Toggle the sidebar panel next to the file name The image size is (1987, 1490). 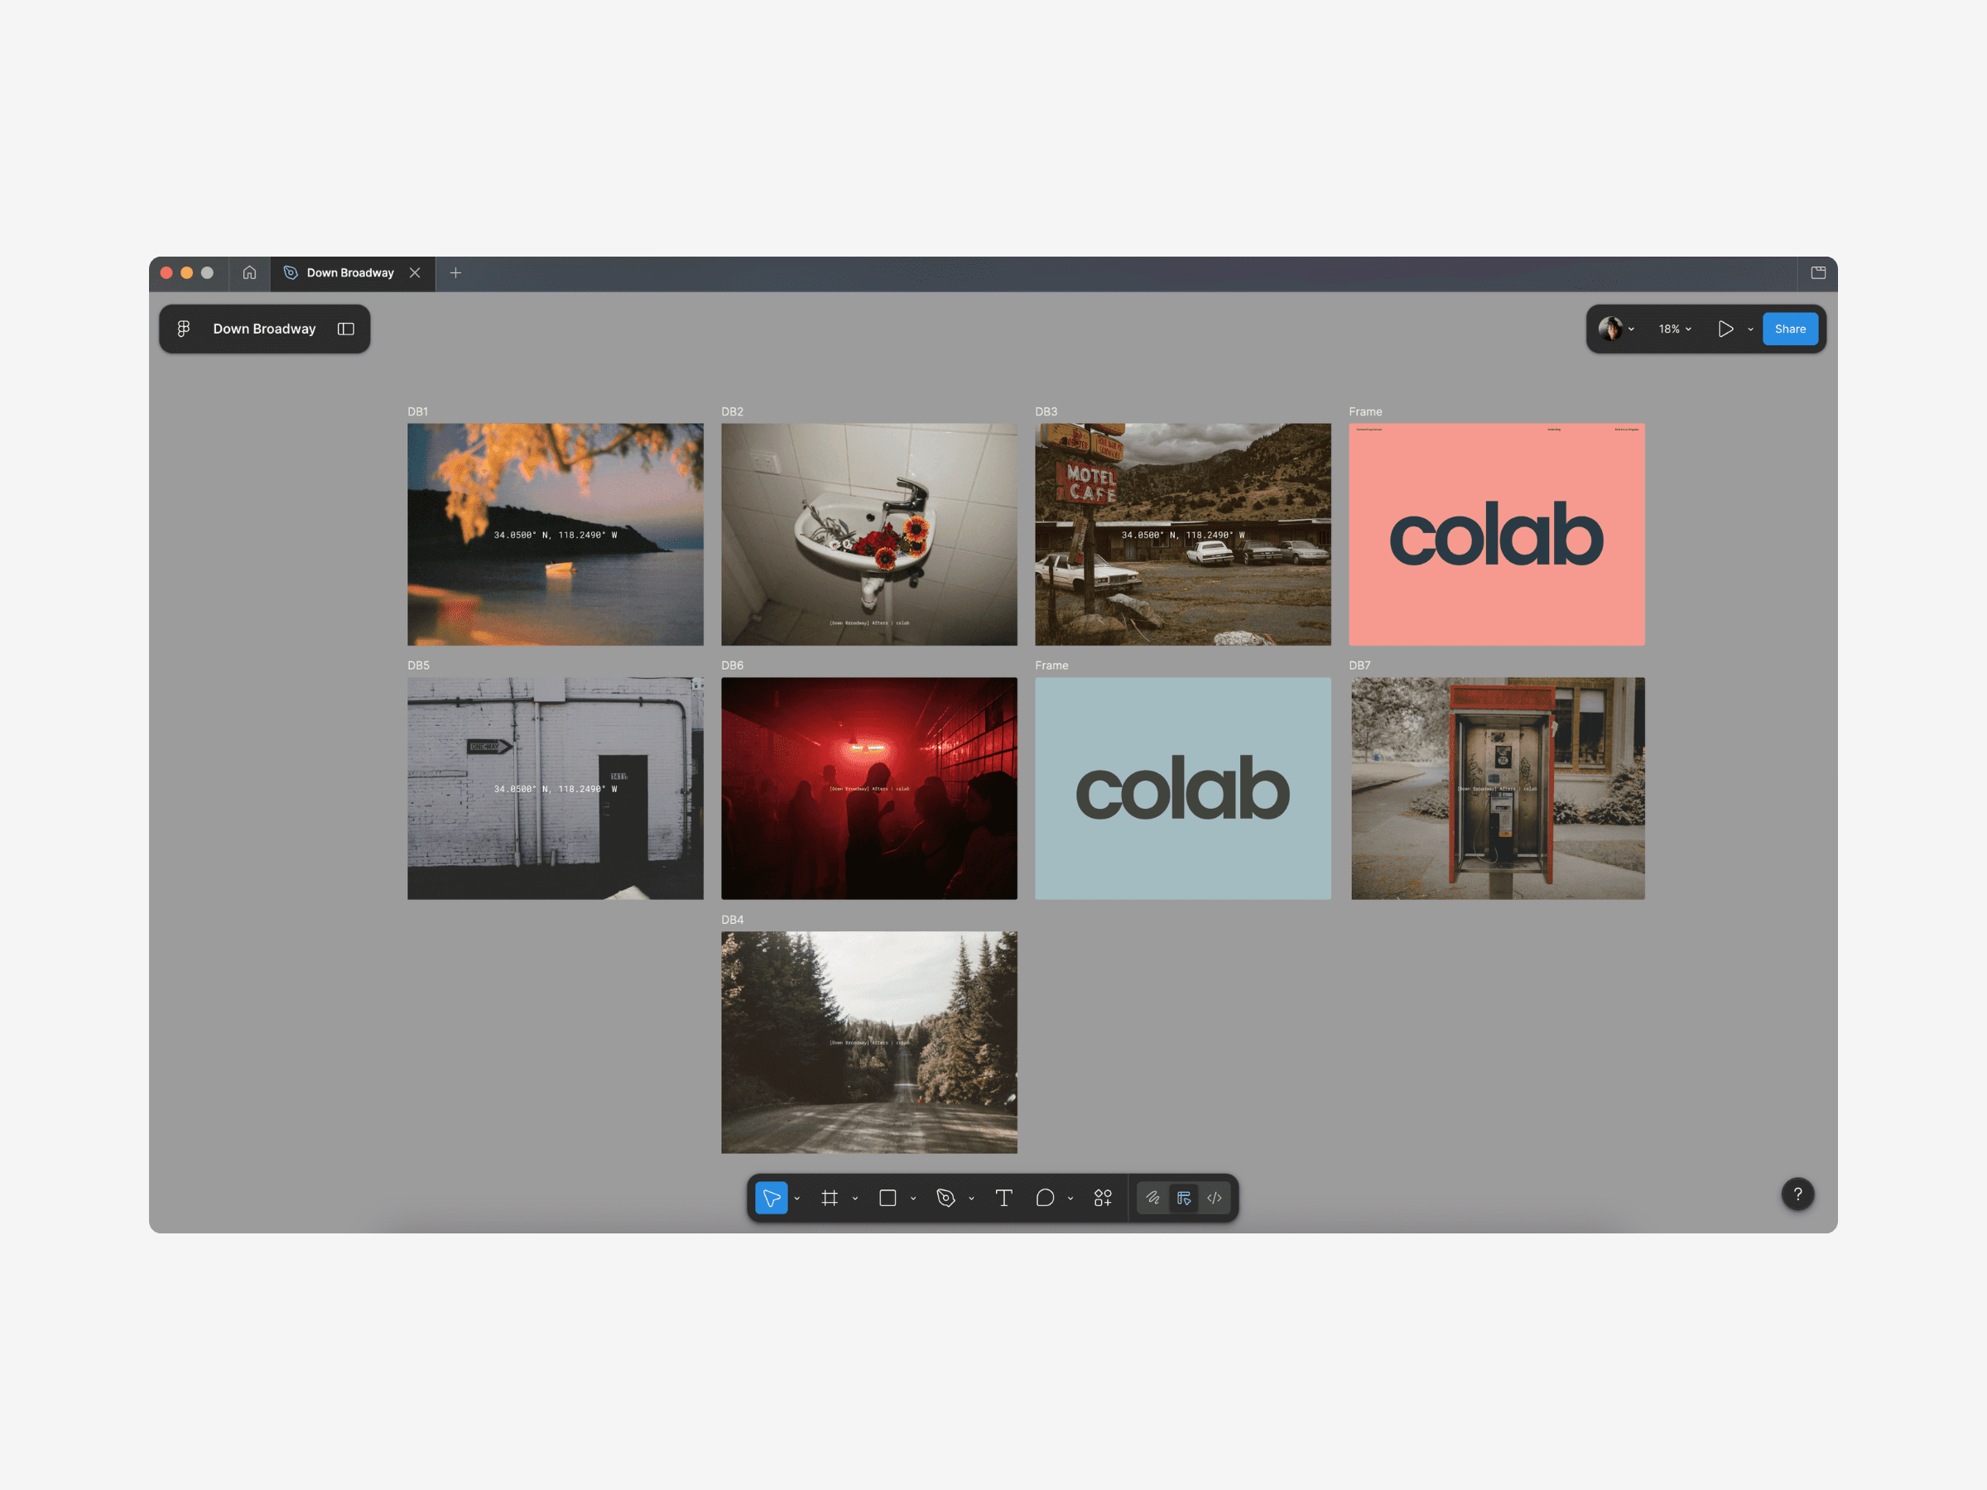coord(346,329)
